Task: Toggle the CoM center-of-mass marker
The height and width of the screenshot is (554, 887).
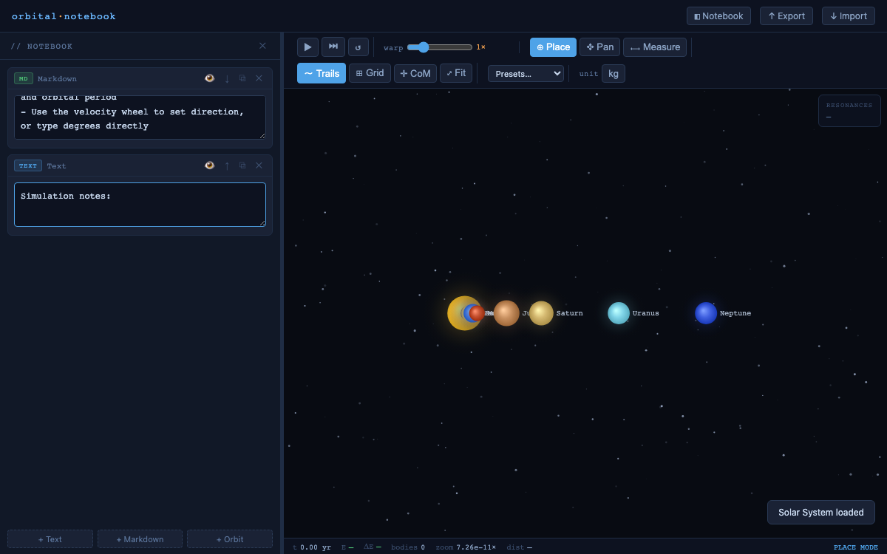Action: tap(415, 73)
